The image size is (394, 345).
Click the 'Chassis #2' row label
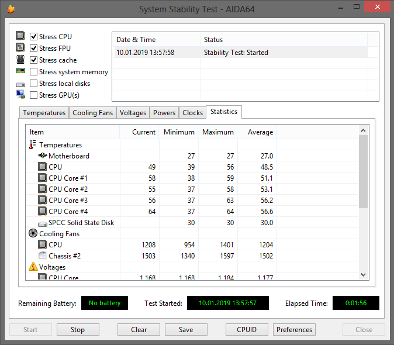(64, 256)
